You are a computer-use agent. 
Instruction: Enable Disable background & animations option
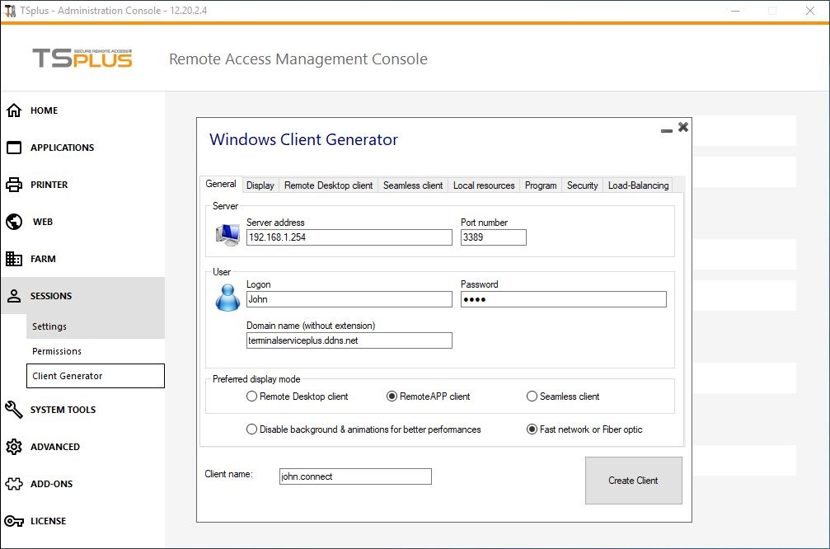click(x=252, y=429)
